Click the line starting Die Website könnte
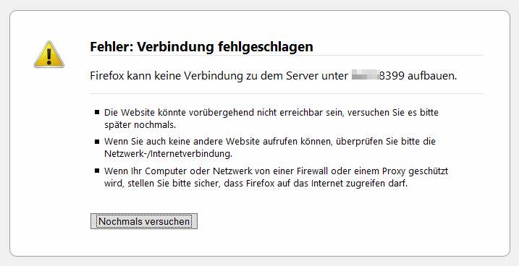 (271, 112)
